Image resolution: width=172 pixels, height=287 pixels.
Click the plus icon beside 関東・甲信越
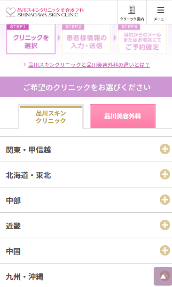coord(165,149)
